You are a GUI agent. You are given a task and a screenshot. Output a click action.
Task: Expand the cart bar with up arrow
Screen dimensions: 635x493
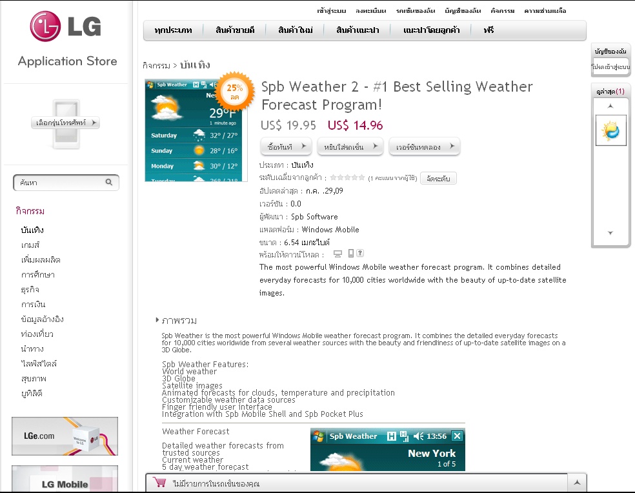point(577,483)
